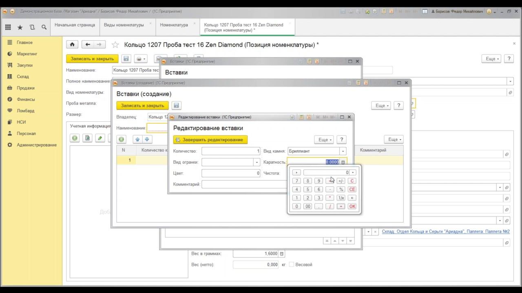Open the calculator icon beside Вес в граммах
522x293 pixels.
[x=281, y=254]
